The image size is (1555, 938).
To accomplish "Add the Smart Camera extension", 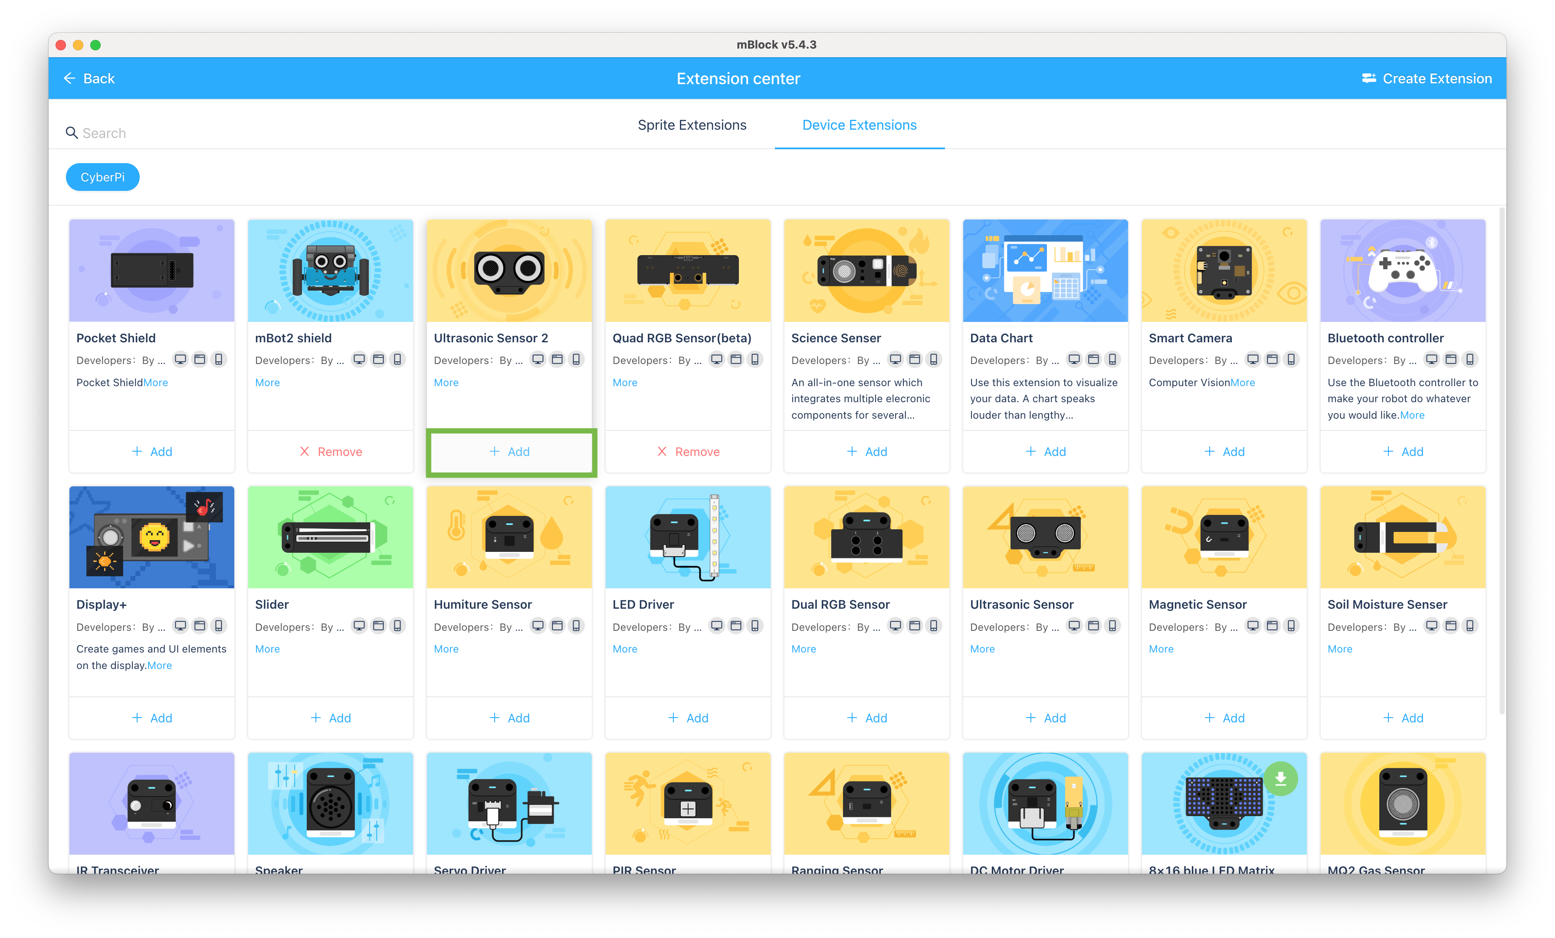I will 1224,451.
